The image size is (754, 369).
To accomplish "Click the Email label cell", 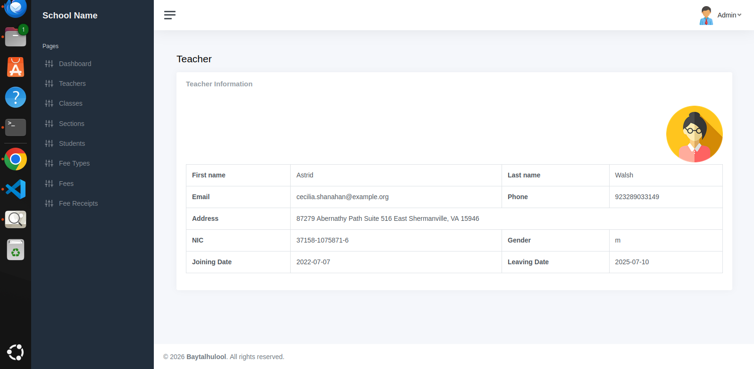I will click(238, 197).
